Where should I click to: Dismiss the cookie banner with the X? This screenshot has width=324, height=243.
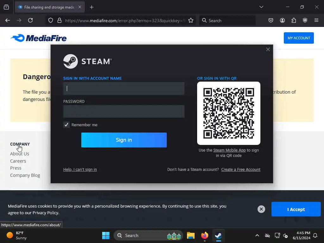tap(261, 209)
